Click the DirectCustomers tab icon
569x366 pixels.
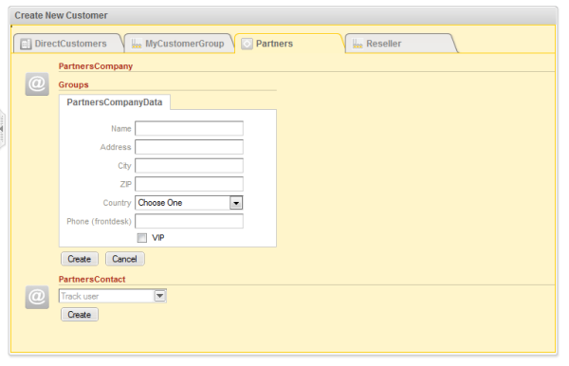point(26,44)
